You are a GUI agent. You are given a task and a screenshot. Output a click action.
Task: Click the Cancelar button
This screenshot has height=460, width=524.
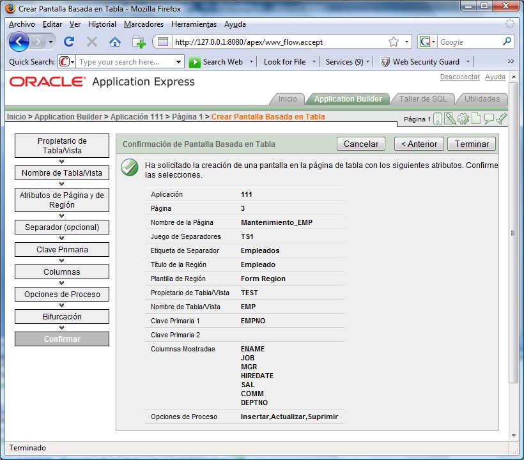[361, 144]
